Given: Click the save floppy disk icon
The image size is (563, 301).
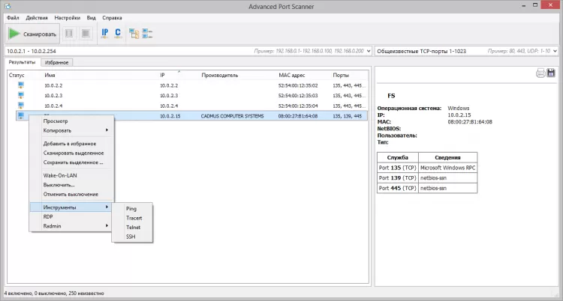Looking at the screenshot, I should 551,73.
